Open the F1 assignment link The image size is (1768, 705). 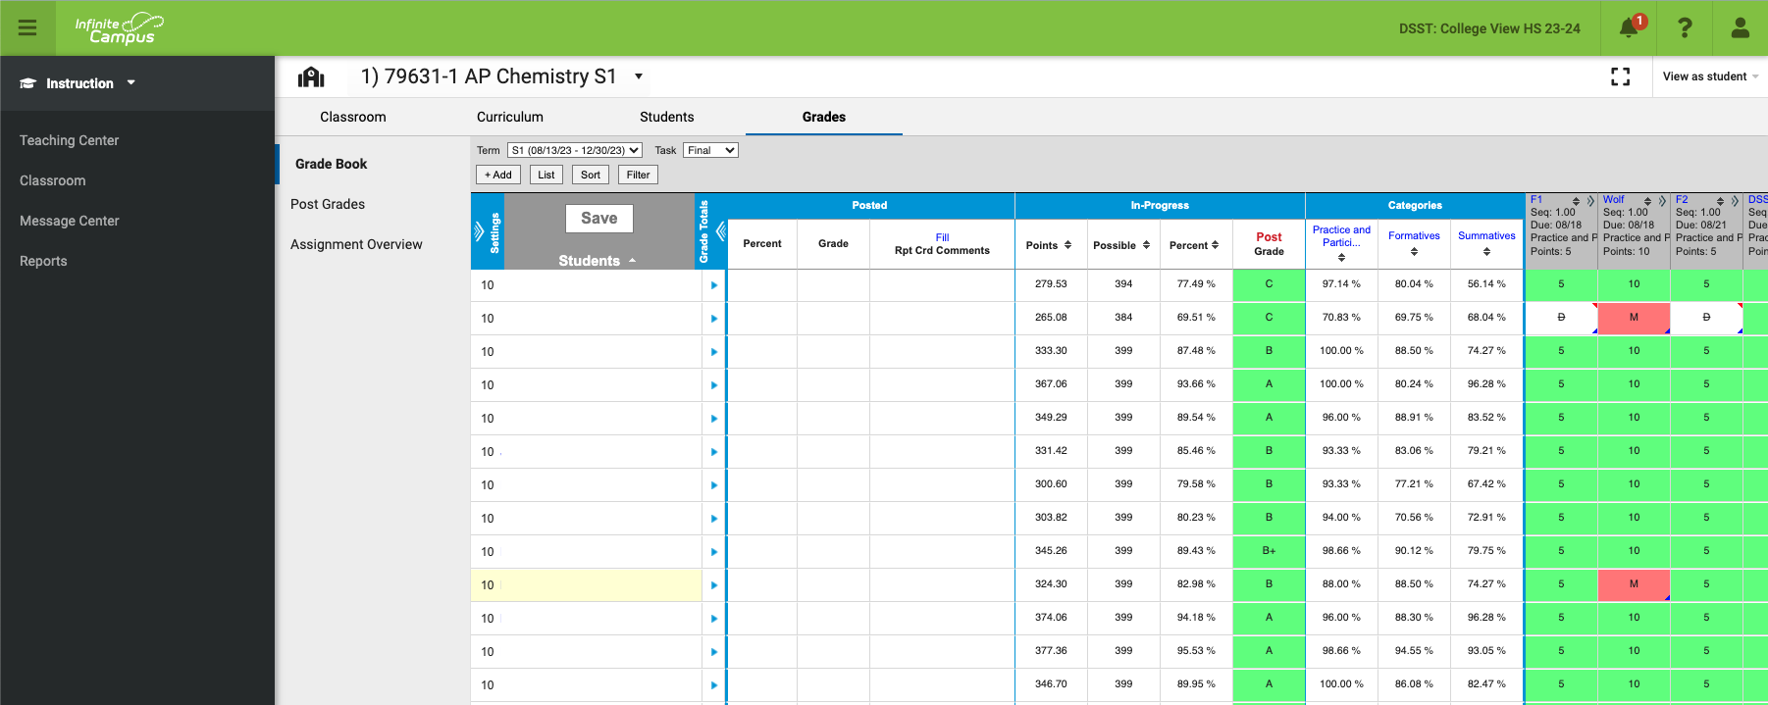pos(1536,200)
